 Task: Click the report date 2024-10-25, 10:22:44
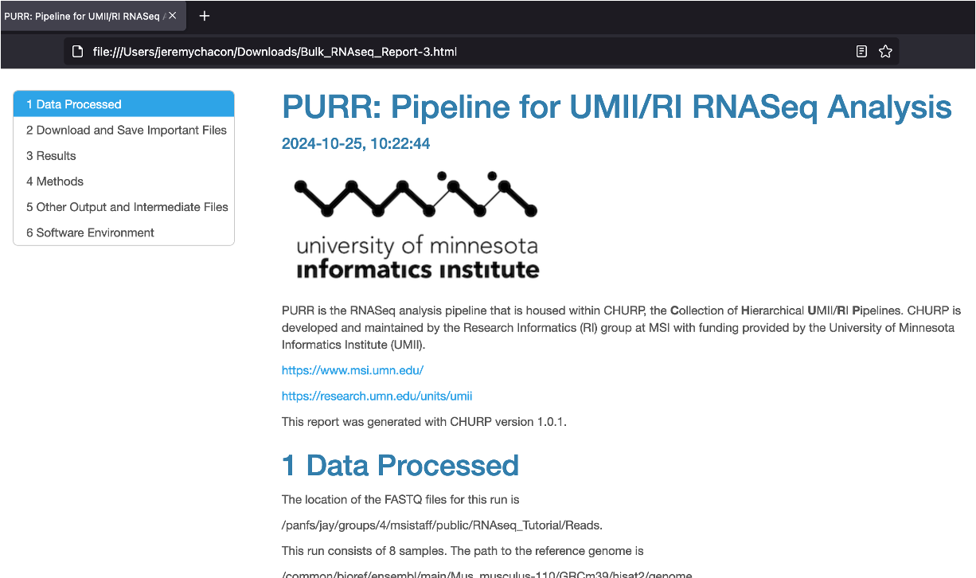coord(356,144)
